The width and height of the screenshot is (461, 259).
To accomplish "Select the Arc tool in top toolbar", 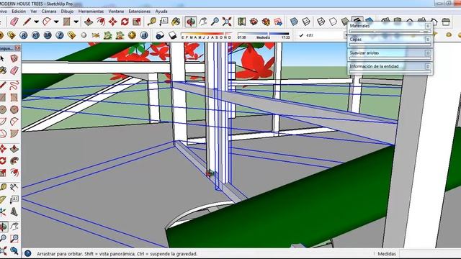I will [47, 22].
